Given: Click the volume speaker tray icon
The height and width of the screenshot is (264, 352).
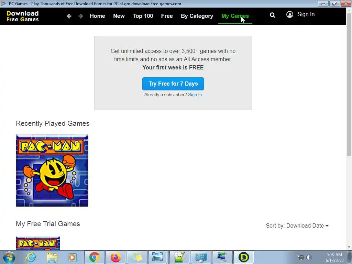Looking at the screenshot, I should (x=309, y=257).
